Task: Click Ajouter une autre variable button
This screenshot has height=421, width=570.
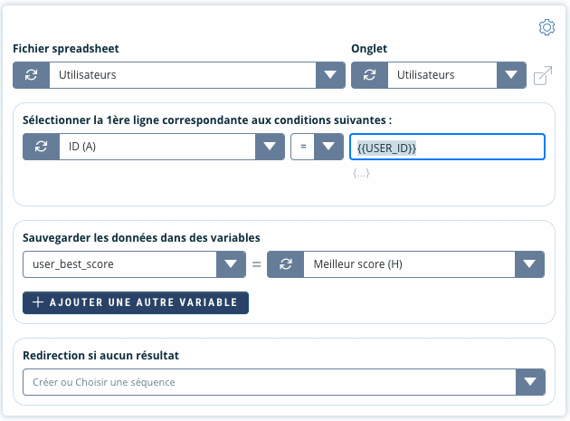Action: 136,302
